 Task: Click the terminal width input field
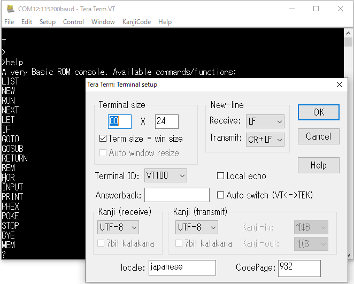pyautogui.click(x=120, y=121)
